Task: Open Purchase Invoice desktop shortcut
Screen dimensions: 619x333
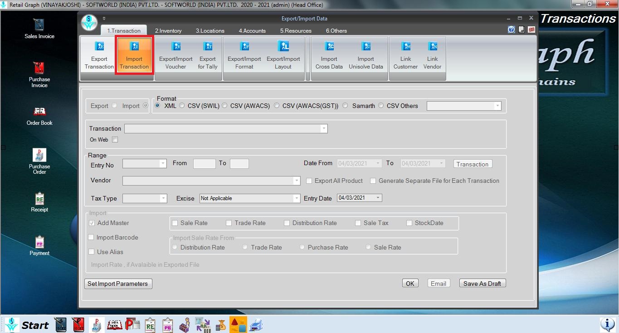Action: [x=39, y=74]
